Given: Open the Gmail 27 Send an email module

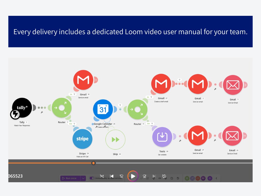Looking at the screenshot, I should pos(198,136).
